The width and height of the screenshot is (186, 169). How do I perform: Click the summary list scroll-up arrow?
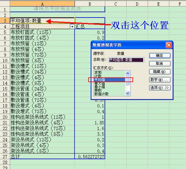click(x=128, y=73)
